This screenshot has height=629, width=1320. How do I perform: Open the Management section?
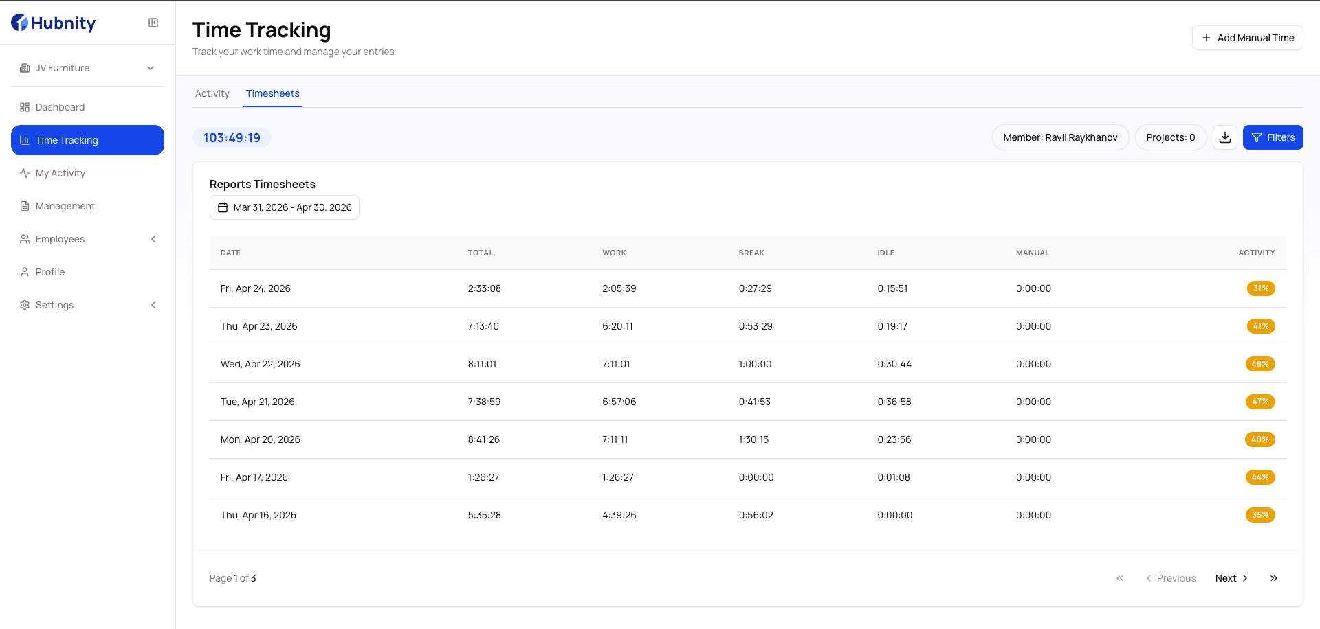(65, 206)
